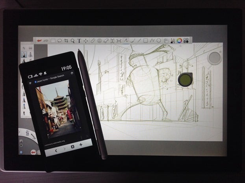The width and height of the screenshot is (245, 183).
Task: Enable the first Symmetry tool
Action: tap(112, 41)
